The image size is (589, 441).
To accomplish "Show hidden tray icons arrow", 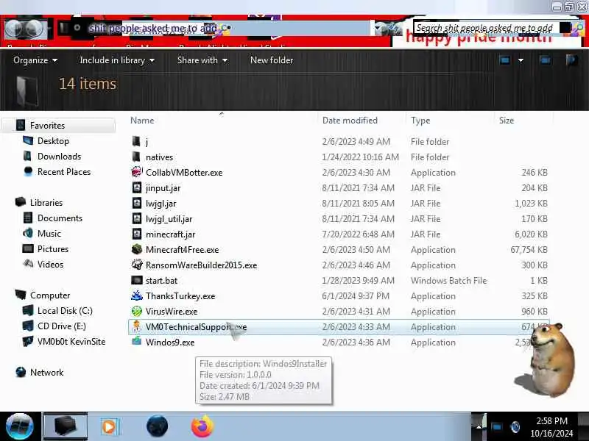I will [x=479, y=427].
